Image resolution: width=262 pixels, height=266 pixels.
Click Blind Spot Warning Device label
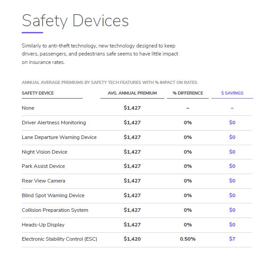53,195
